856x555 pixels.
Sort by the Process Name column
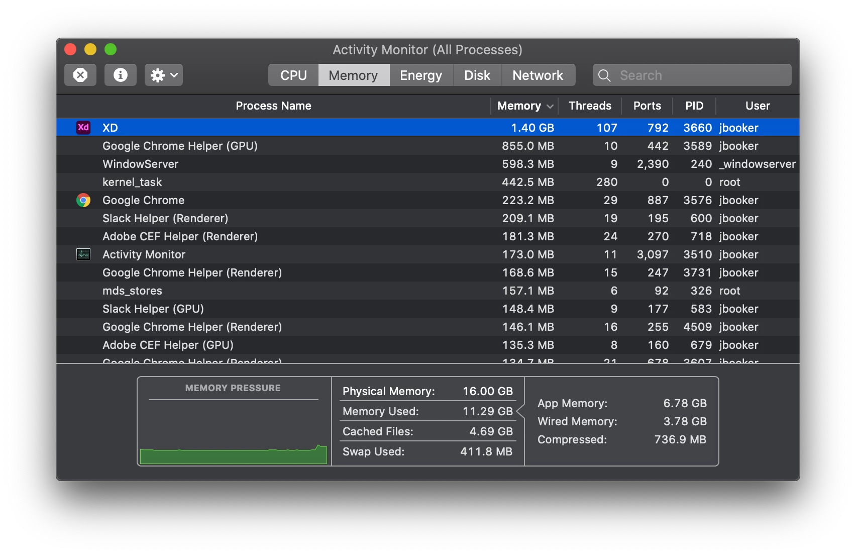[274, 106]
